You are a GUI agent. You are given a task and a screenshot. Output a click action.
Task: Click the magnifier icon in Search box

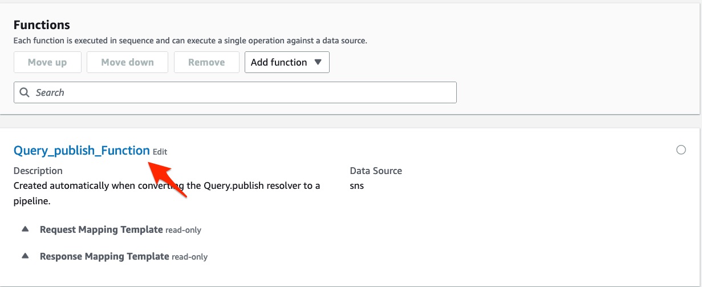point(25,92)
